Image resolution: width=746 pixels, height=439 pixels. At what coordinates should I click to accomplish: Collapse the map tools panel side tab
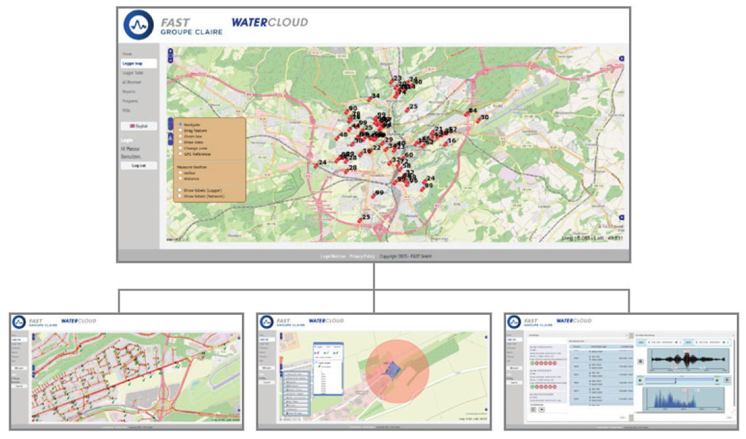(x=171, y=123)
